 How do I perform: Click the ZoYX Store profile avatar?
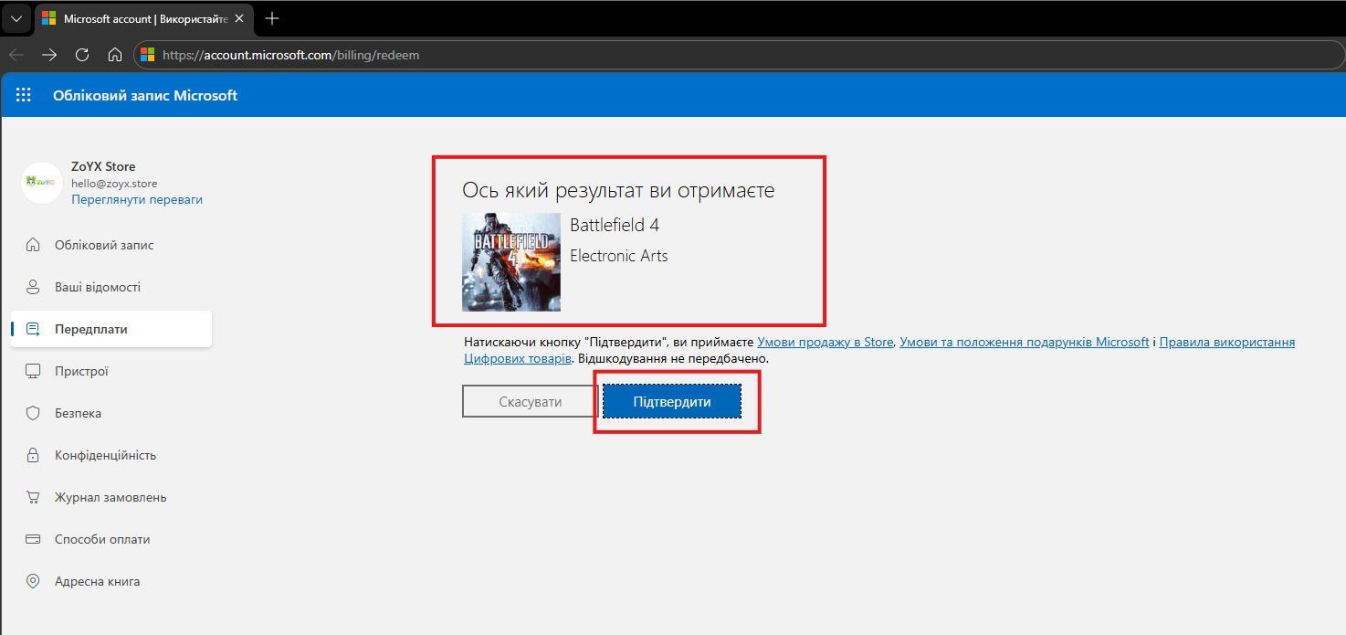(x=42, y=183)
